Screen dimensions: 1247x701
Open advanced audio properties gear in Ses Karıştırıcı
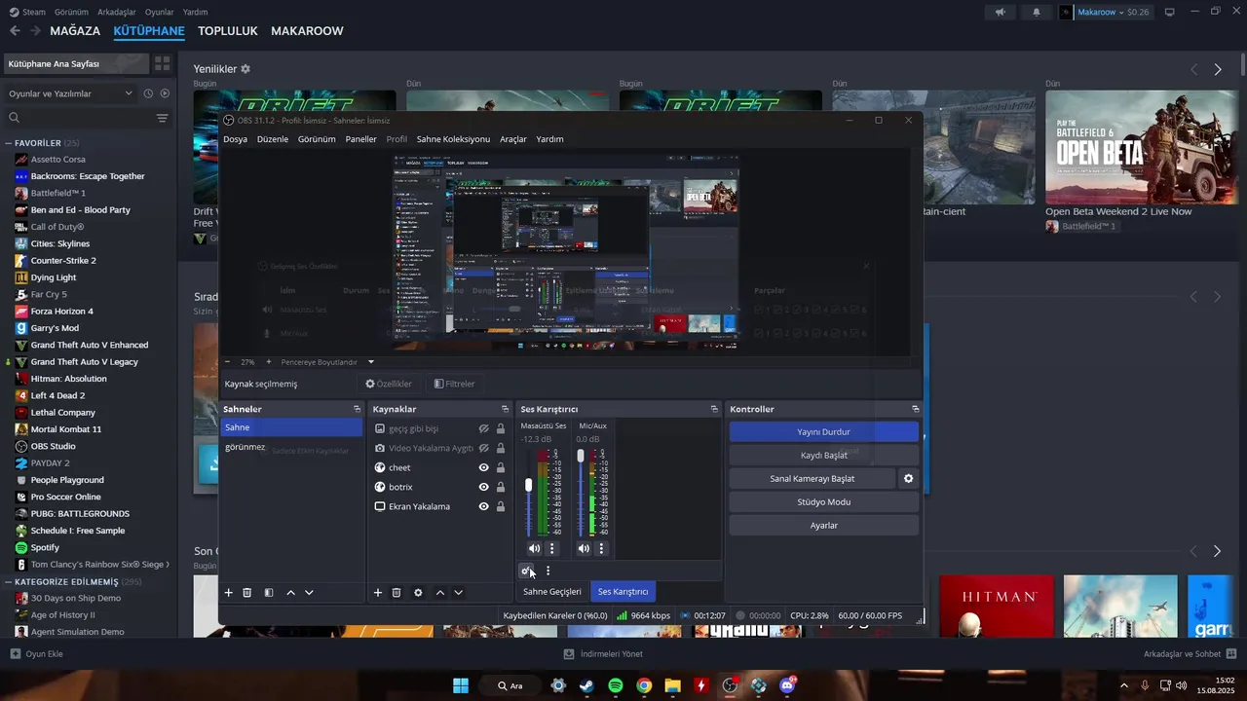click(x=526, y=572)
